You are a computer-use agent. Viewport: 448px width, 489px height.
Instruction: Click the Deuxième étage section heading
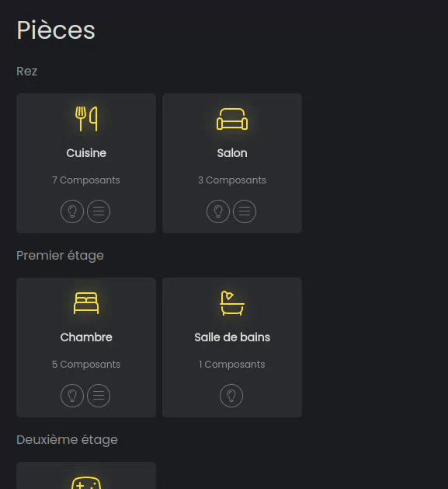click(67, 440)
